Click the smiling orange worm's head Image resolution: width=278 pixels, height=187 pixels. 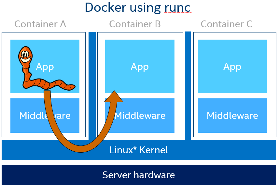coord(25,56)
